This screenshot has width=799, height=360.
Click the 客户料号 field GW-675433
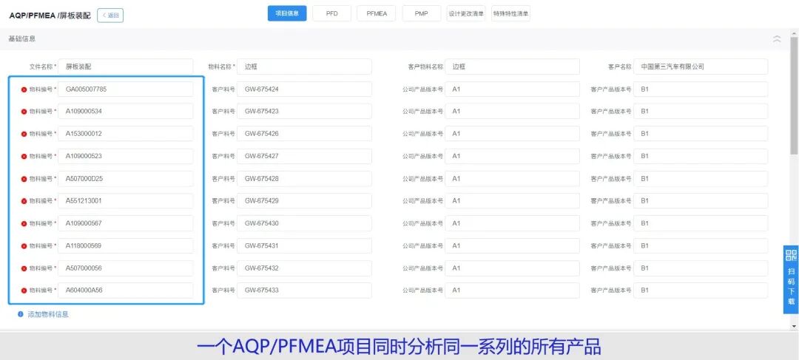click(x=304, y=291)
